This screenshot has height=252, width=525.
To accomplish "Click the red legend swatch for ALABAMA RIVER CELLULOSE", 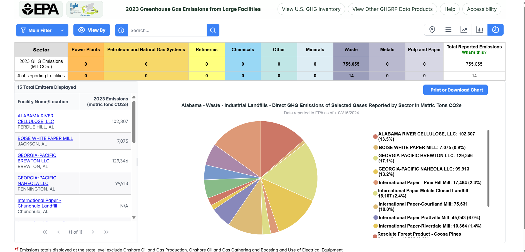I will (x=375, y=137).
